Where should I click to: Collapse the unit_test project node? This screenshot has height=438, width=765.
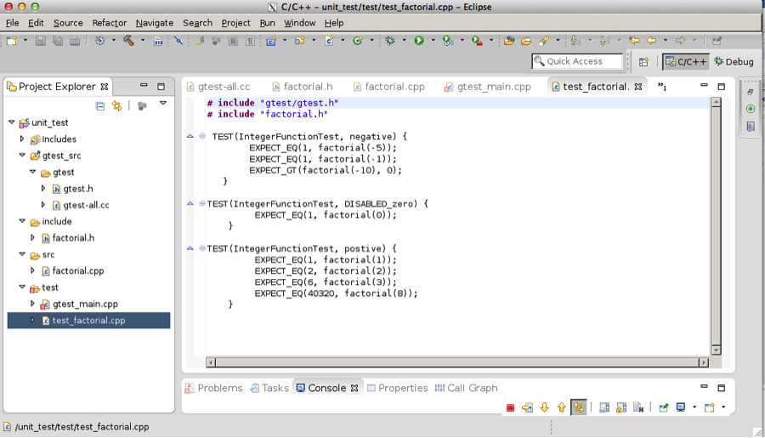tap(12, 122)
